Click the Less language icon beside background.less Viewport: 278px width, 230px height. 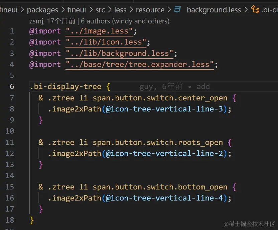(177, 10)
